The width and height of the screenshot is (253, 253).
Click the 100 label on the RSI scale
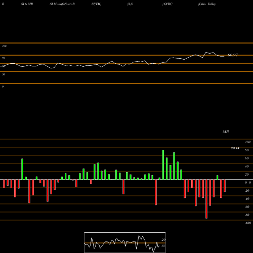(4, 46)
